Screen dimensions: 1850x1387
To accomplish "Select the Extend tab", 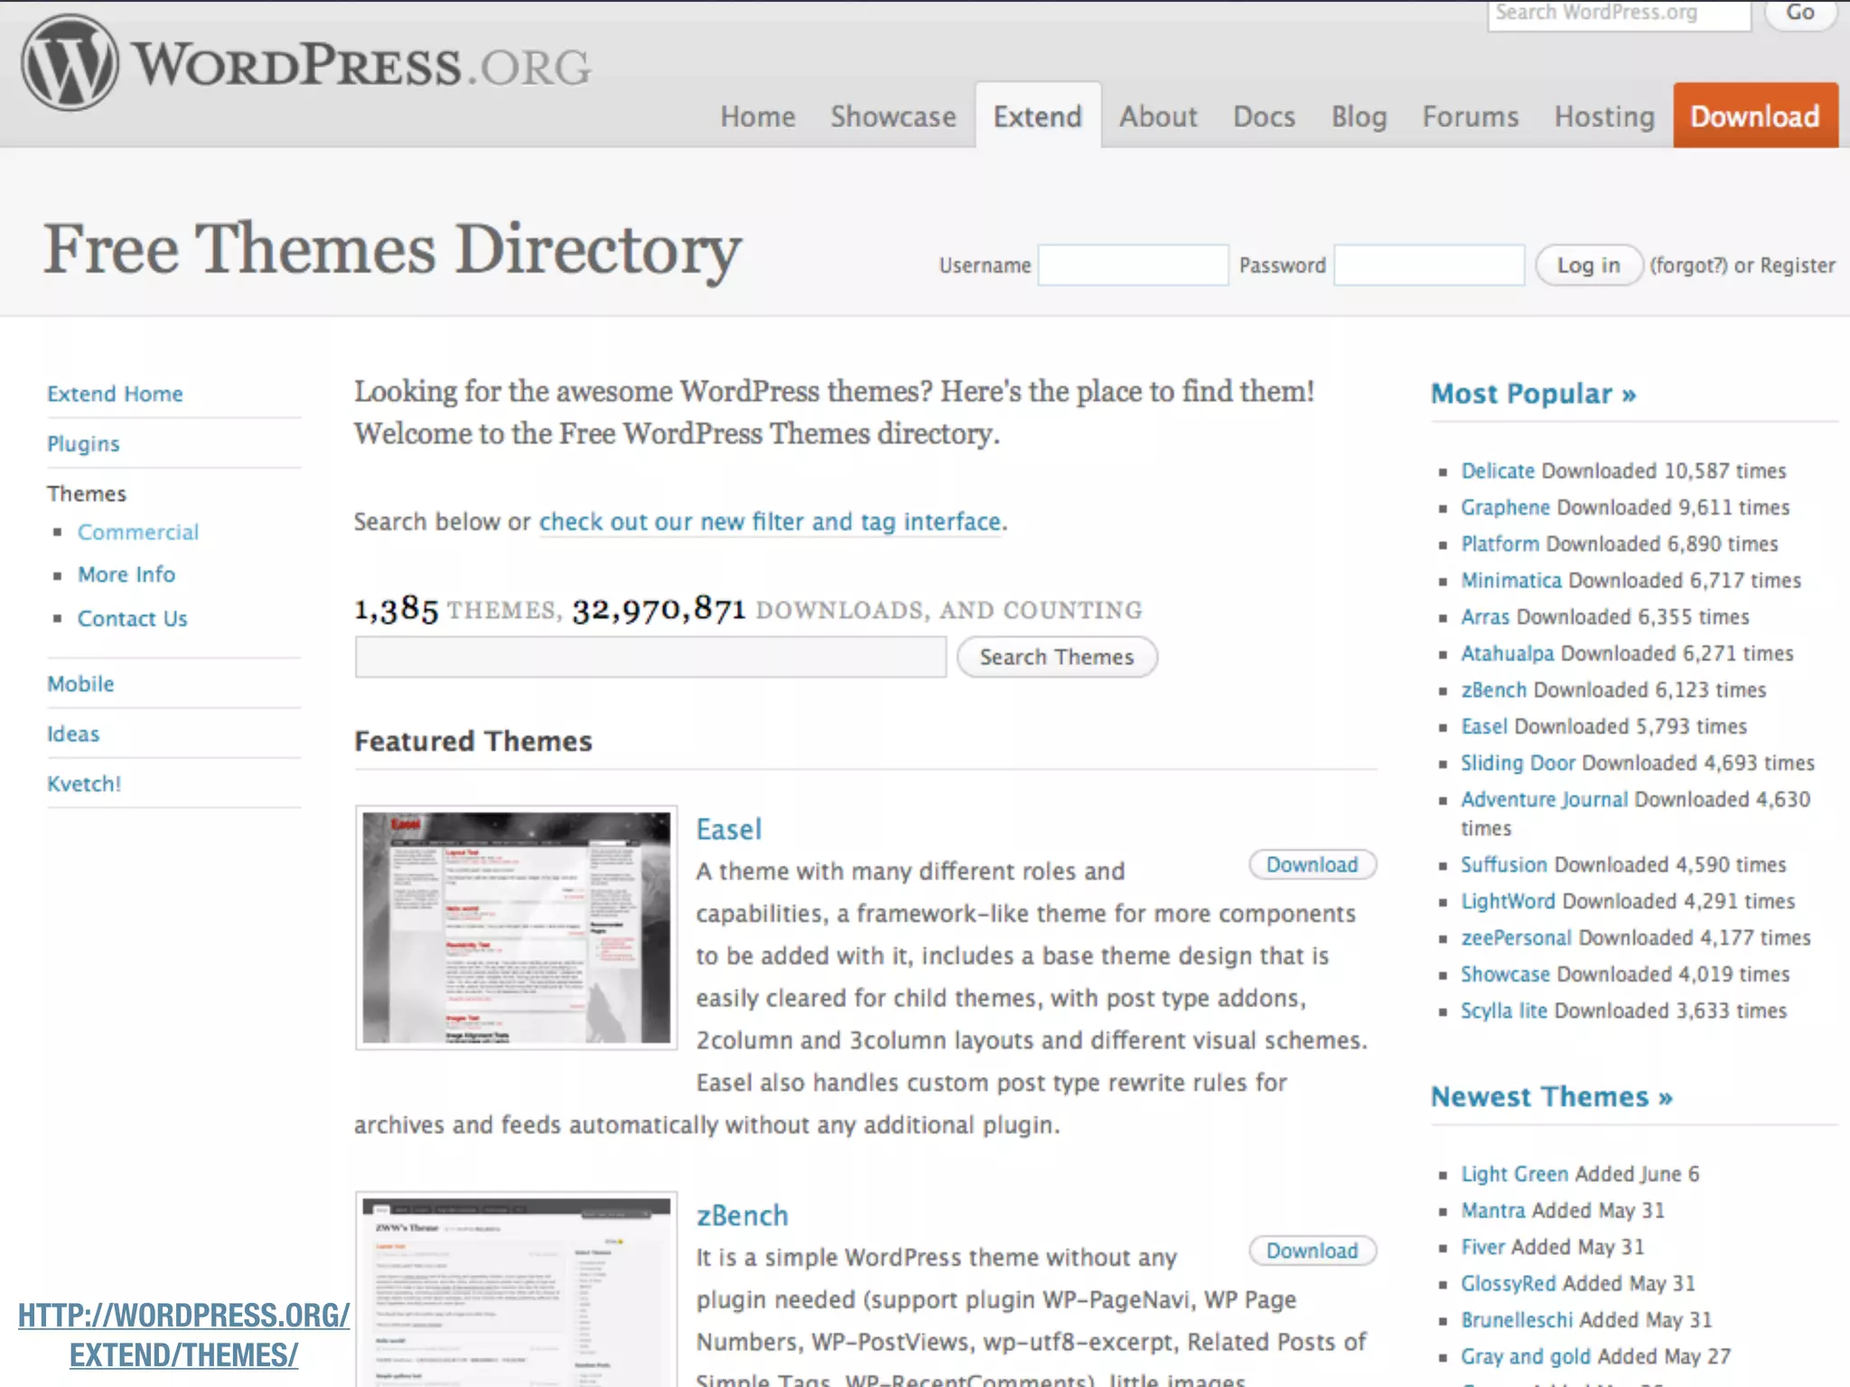I will (1038, 116).
